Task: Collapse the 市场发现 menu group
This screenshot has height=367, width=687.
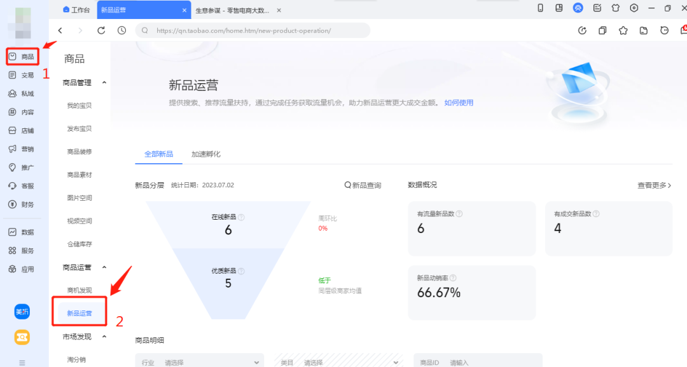Action: 104,337
